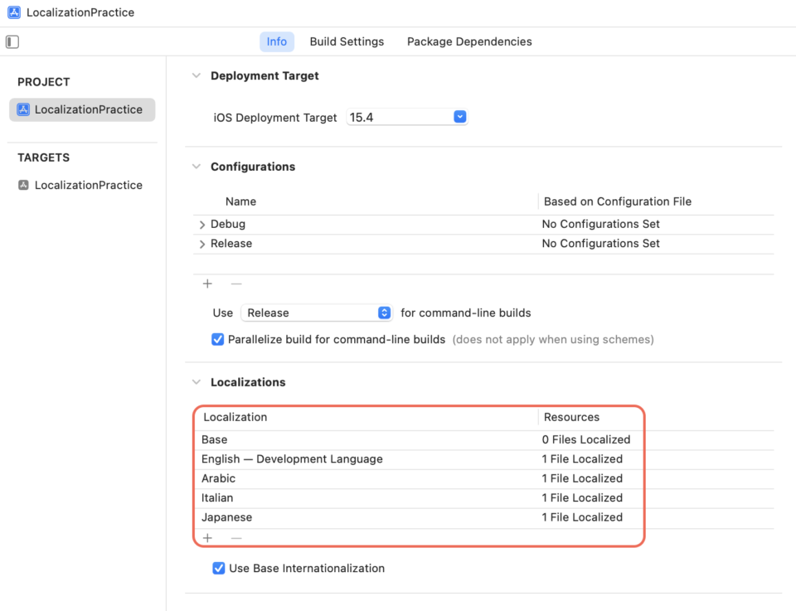The width and height of the screenshot is (796, 611).
Task: Add a new configuration with the plus icon
Action: tap(206, 283)
